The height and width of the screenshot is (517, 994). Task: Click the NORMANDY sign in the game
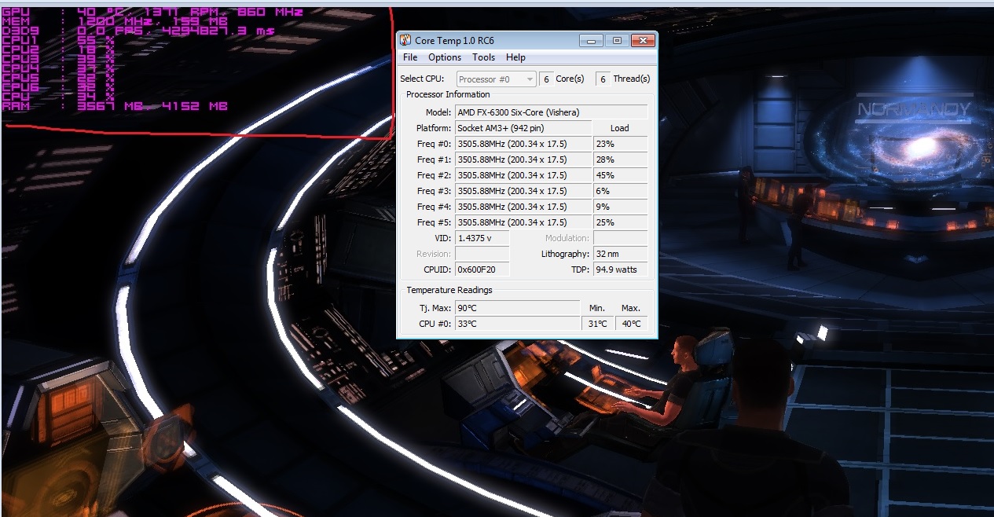pos(914,109)
